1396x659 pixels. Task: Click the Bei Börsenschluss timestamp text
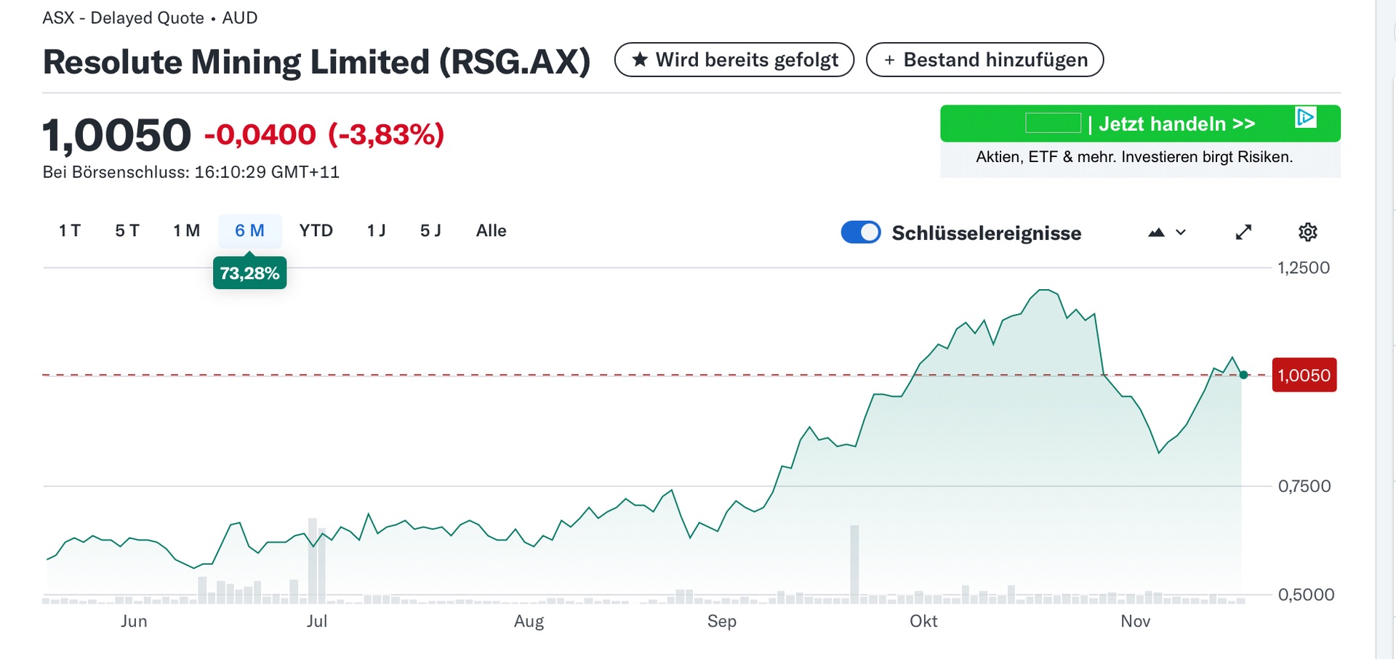click(x=191, y=172)
